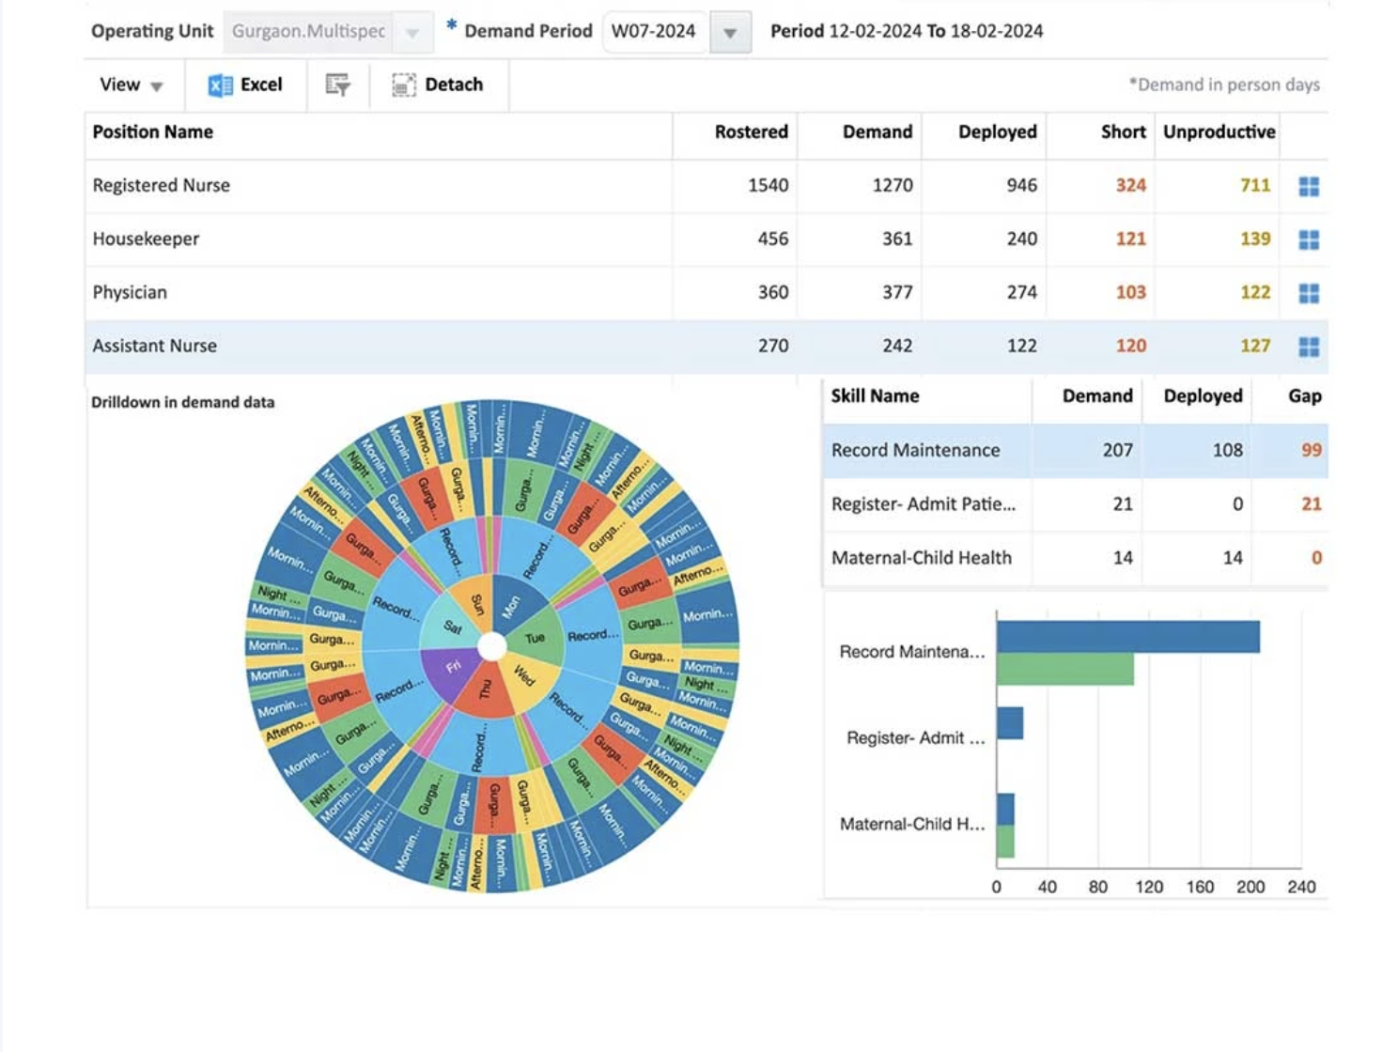The width and height of the screenshot is (1398, 1052).
Task: Select the Housekeeper row
Action: pos(707,240)
